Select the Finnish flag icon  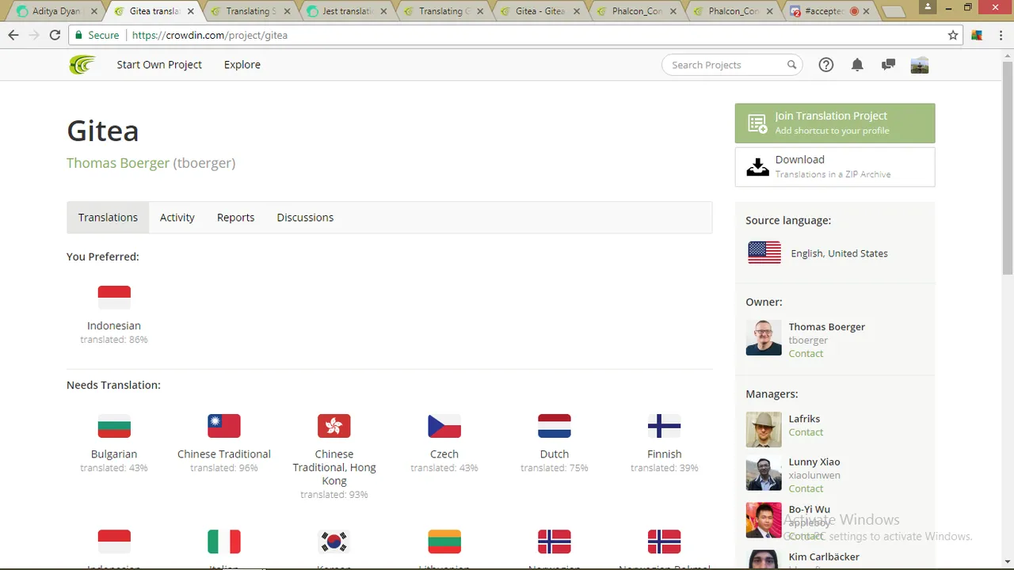(x=665, y=426)
